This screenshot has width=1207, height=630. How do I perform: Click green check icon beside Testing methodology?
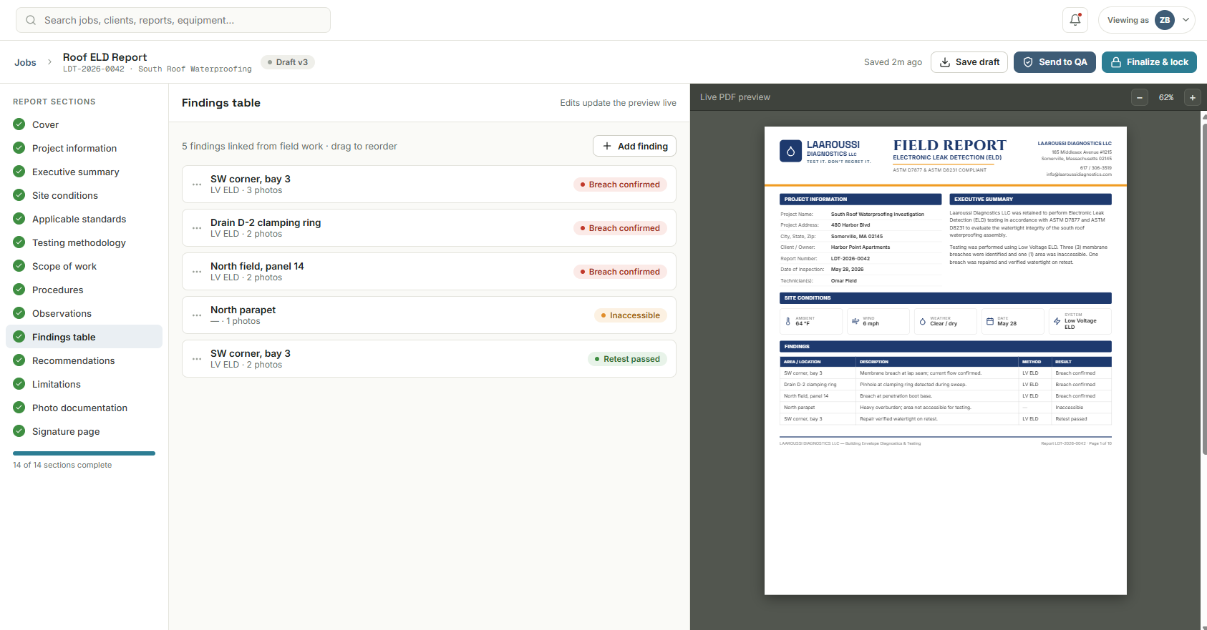tap(19, 242)
